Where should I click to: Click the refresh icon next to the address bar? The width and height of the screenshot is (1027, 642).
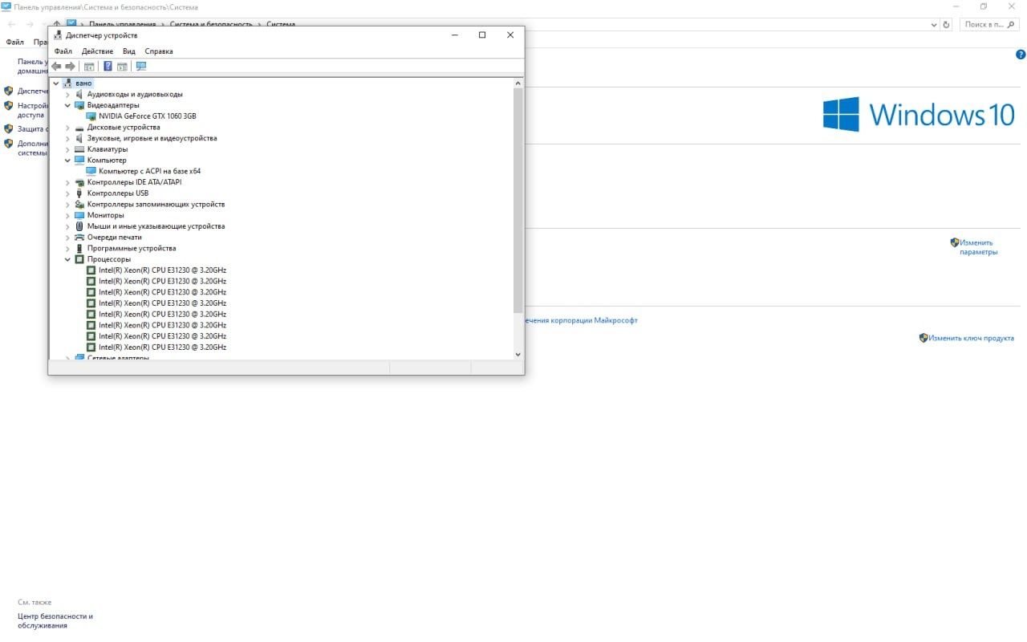947,25
